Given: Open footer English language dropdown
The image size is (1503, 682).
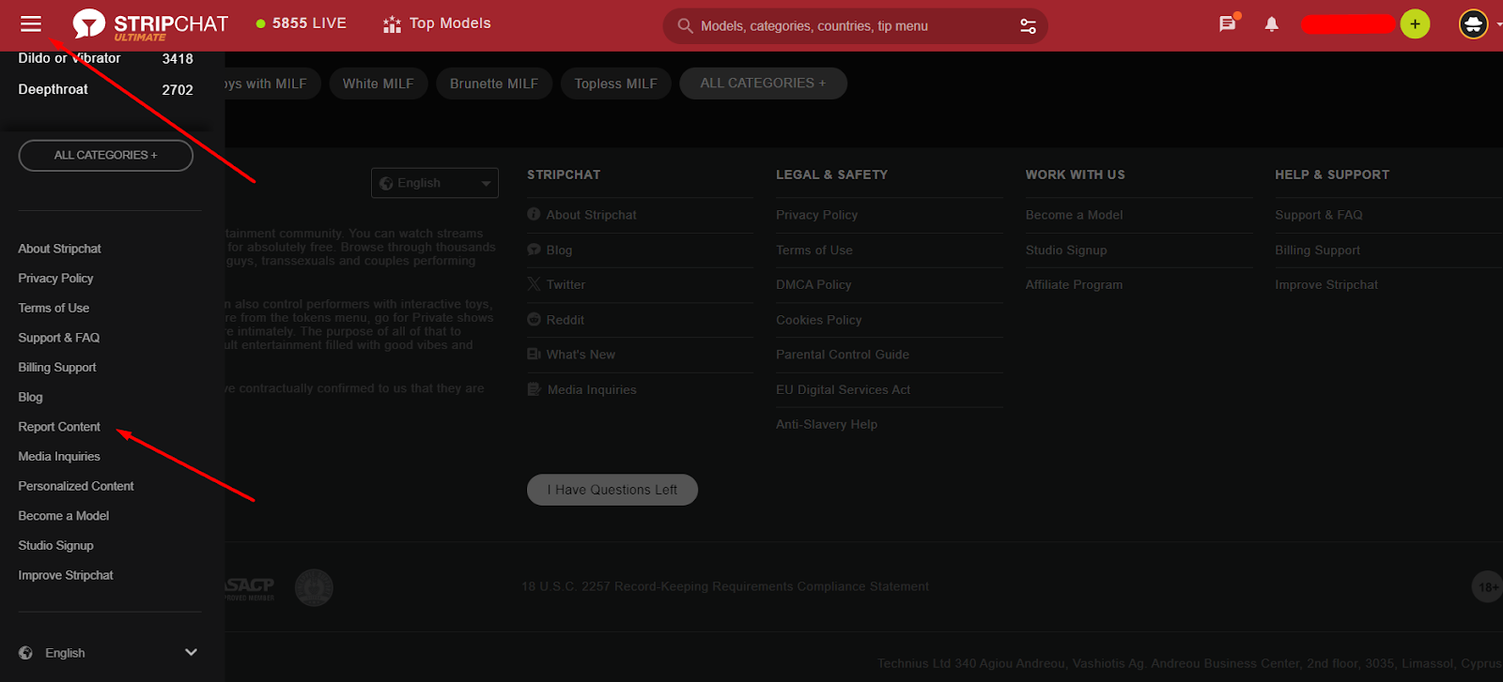Looking at the screenshot, I should tap(435, 183).
